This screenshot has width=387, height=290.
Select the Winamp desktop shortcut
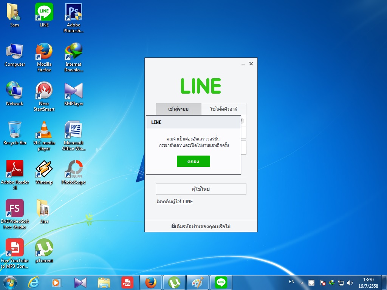(44, 172)
